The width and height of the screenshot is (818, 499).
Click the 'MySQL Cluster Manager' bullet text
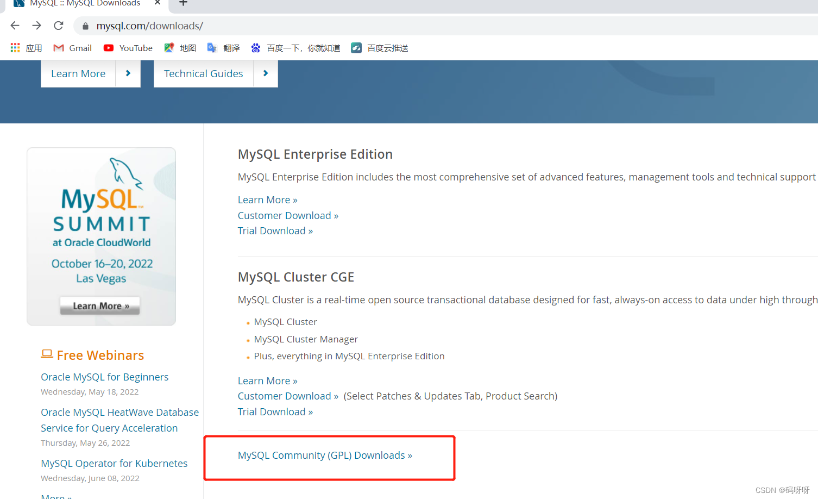pos(306,339)
